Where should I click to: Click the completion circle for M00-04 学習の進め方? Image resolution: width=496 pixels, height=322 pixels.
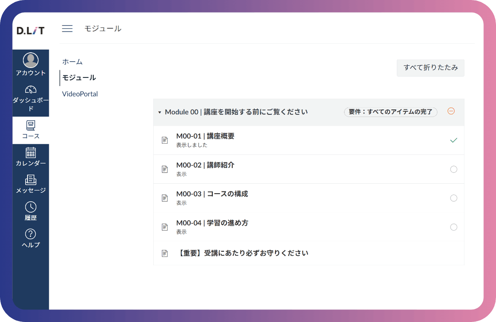[x=454, y=227]
